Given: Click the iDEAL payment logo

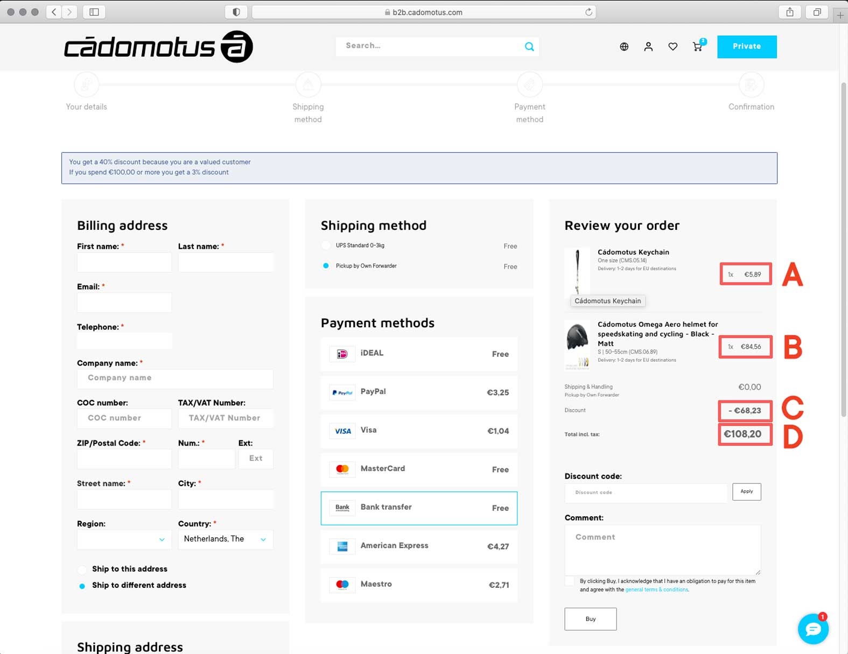Looking at the screenshot, I should 342,354.
